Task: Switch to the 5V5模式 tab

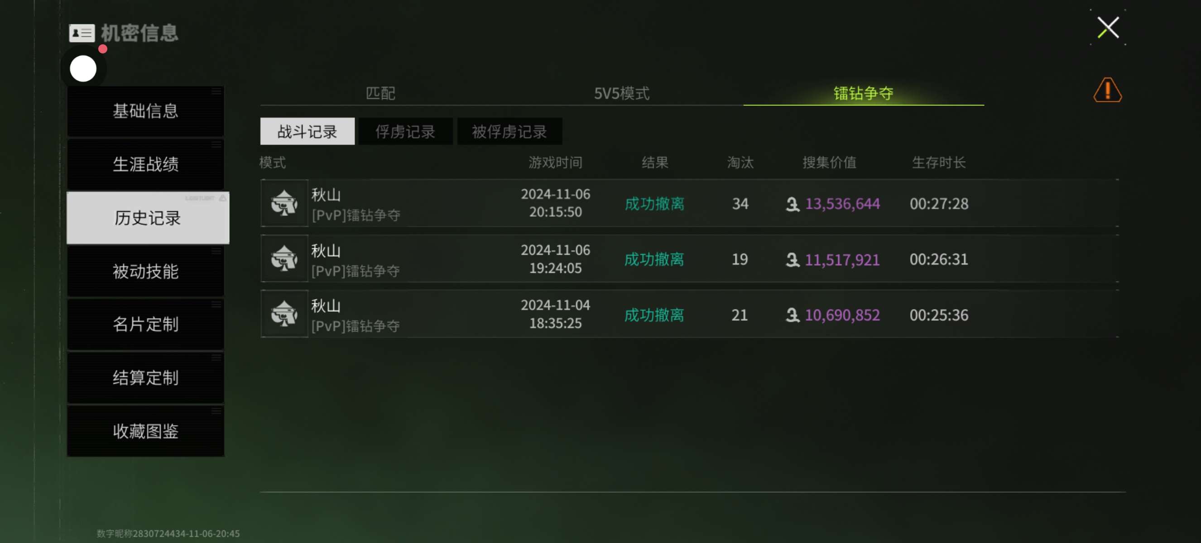Action: [x=621, y=93]
